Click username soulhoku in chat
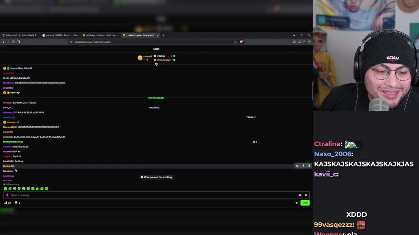Screen dimensions: 419x235 point(8,88)
